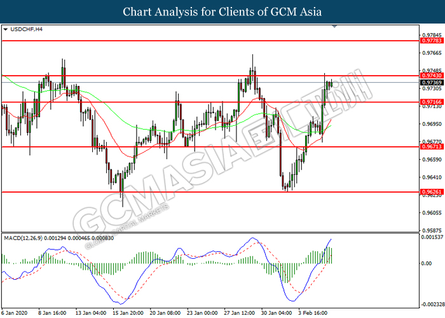Select the 0.97166 red price tag

pos(430,102)
